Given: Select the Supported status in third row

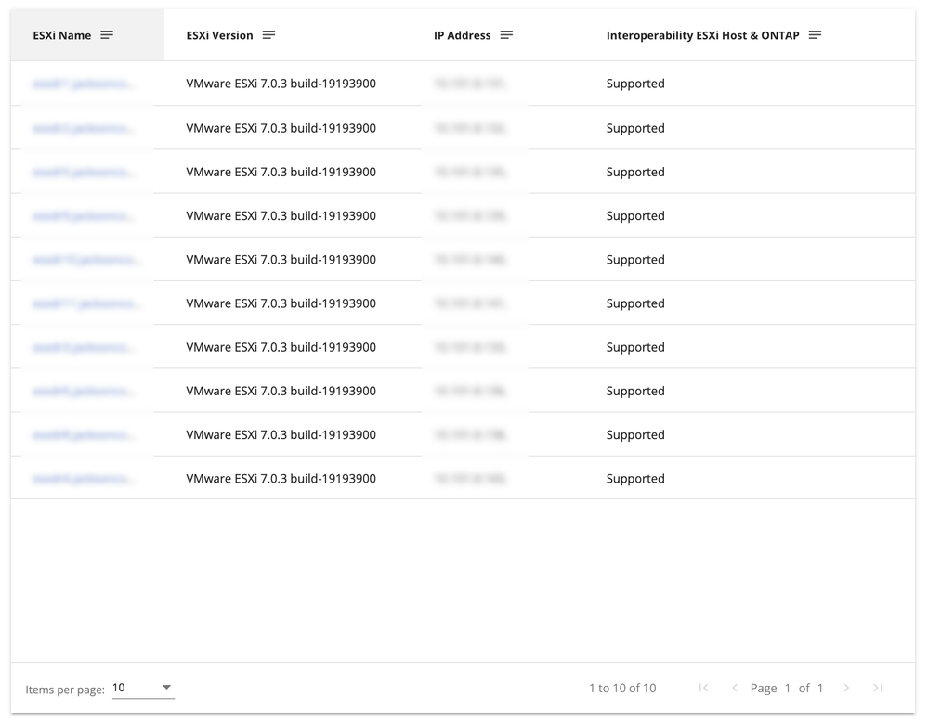Looking at the screenshot, I should (635, 172).
